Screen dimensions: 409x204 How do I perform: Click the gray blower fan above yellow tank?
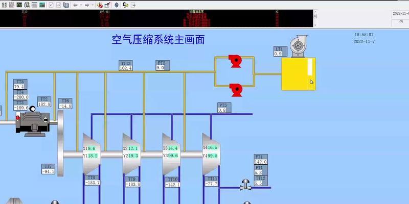click(x=299, y=46)
